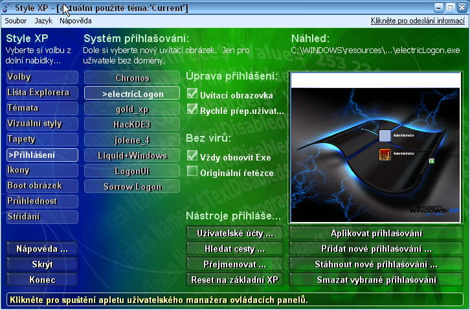Click Přidat nové přihlašování ... button
The height and width of the screenshot is (310, 470).
click(376, 249)
